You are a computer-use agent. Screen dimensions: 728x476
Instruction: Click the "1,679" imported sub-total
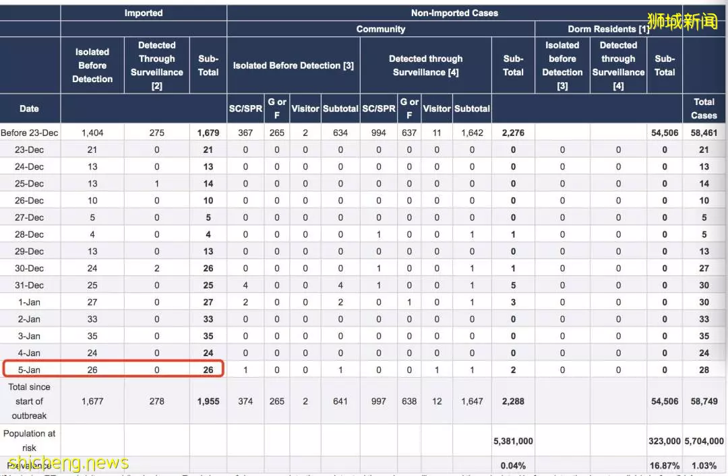[208, 133]
